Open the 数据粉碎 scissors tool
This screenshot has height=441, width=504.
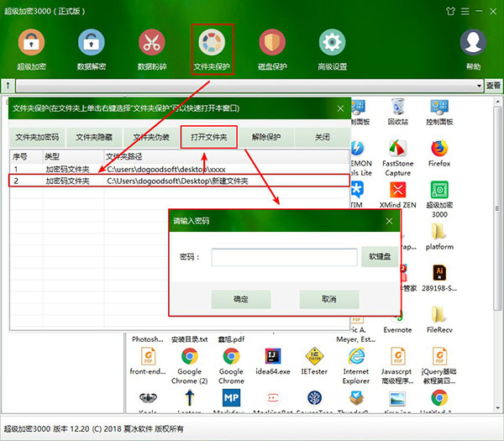click(151, 44)
